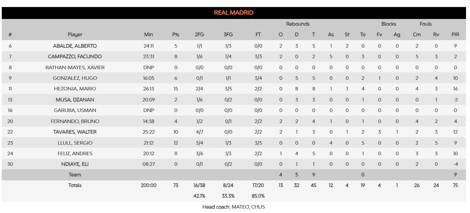Select the PIR column header

point(455,35)
